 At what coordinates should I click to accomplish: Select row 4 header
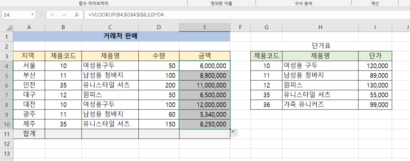coord(6,65)
